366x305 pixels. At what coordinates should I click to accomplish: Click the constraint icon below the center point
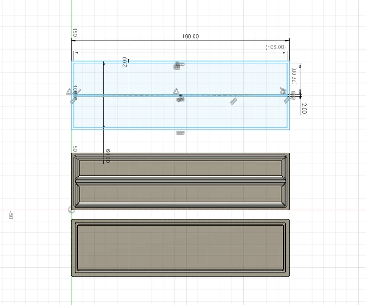click(x=180, y=100)
